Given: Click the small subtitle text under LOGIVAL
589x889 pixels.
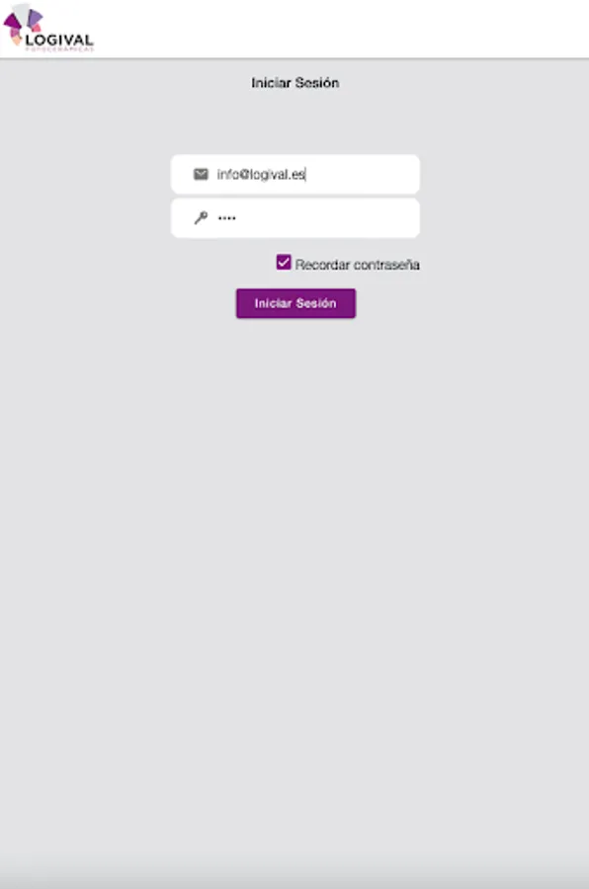Looking at the screenshot, I should 59,49.
